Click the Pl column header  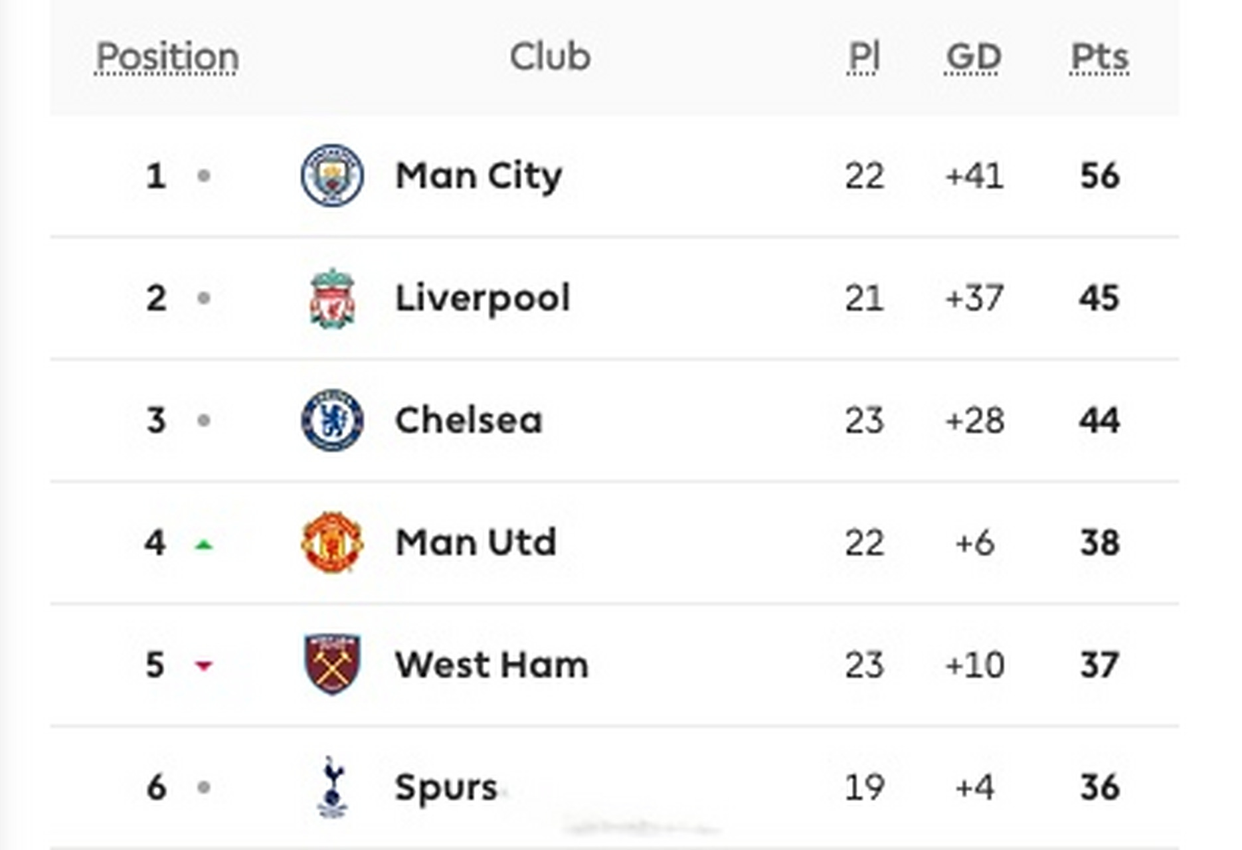[863, 57]
